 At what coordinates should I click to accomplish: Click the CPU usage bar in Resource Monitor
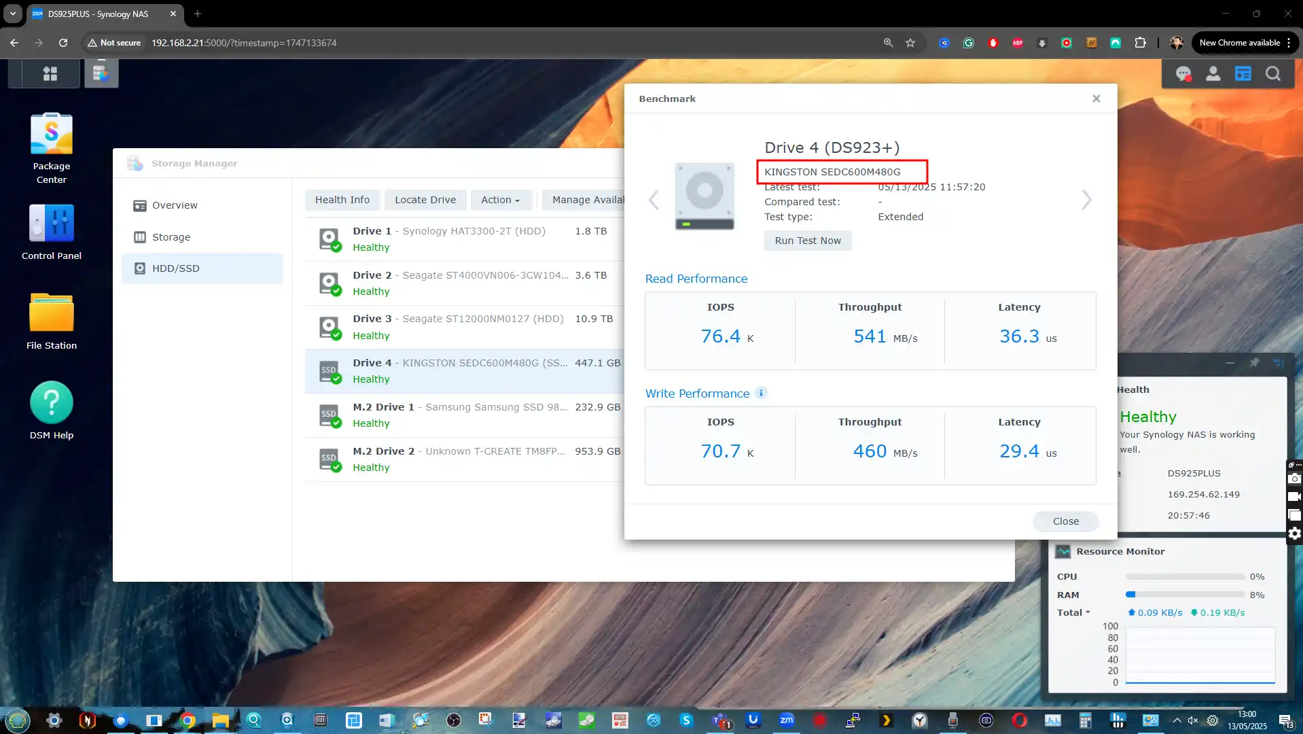pyautogui.click(x=1185, y=576)
